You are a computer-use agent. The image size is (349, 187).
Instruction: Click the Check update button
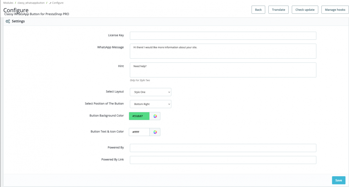click(x=305, y=10)
